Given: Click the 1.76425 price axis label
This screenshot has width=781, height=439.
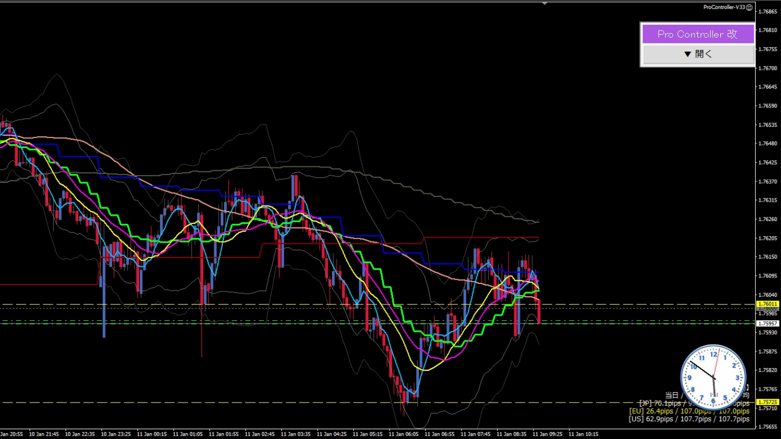Looking at the screenshot, I should point(769,163).
